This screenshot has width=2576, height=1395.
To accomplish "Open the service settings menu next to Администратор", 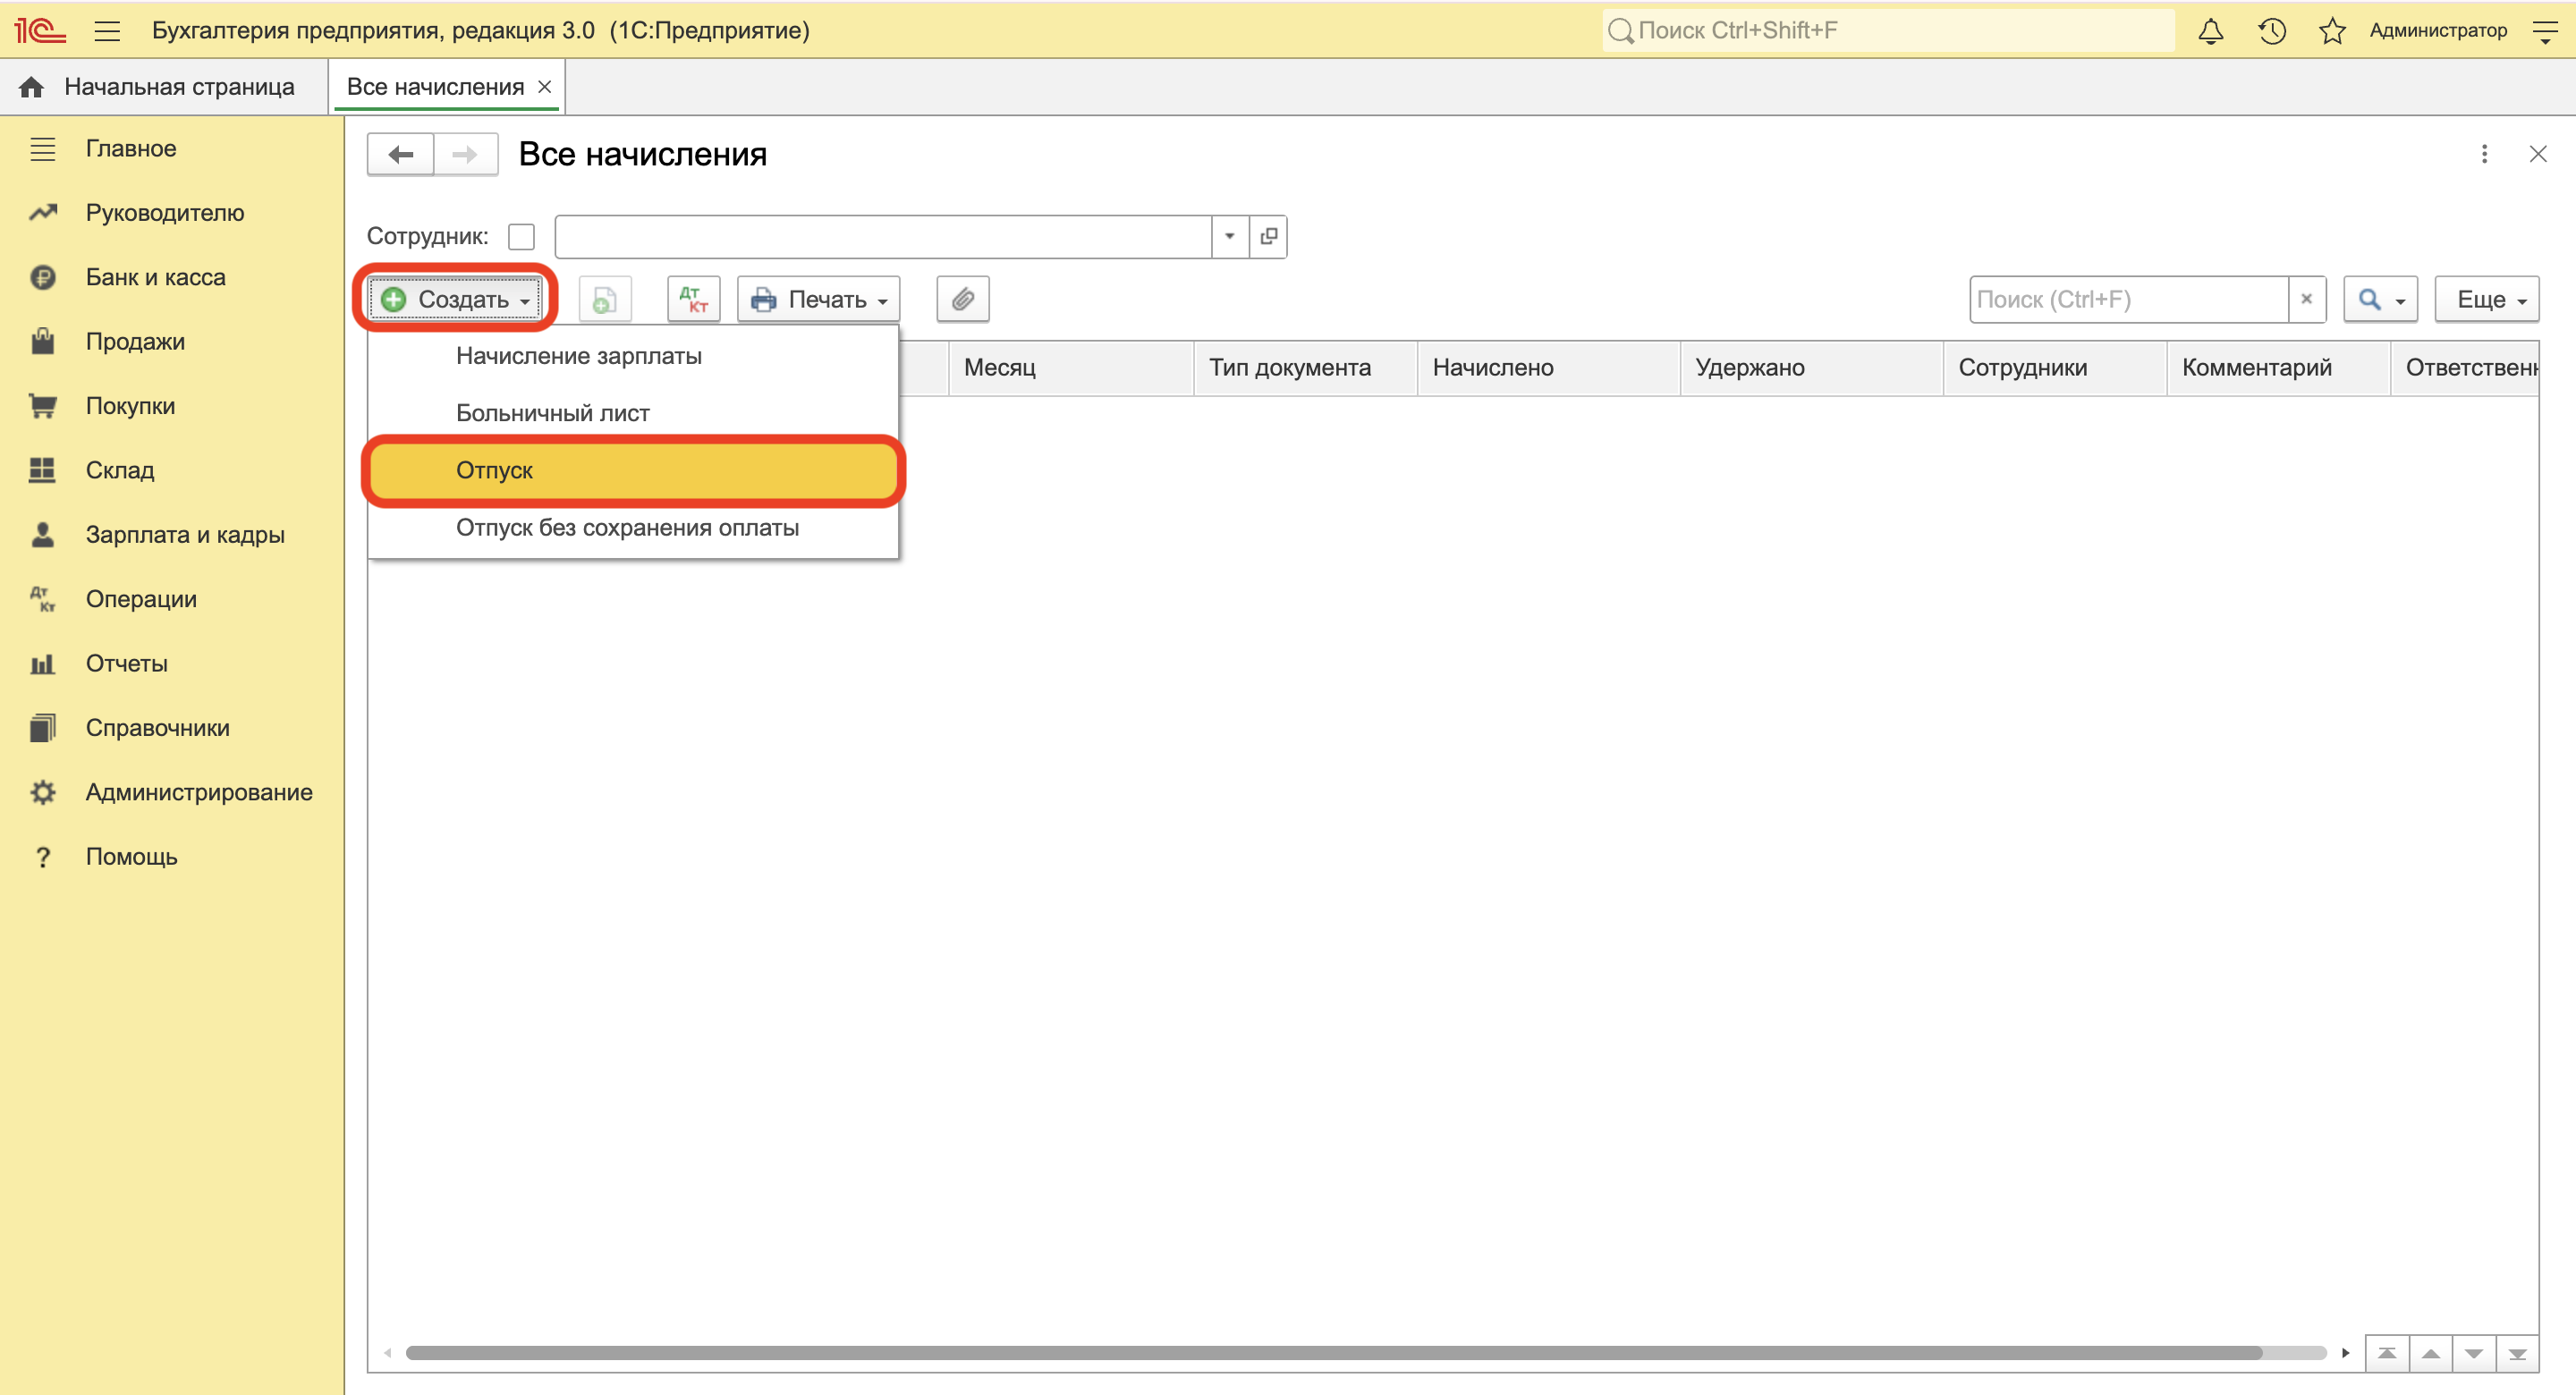I will 2544,31.
